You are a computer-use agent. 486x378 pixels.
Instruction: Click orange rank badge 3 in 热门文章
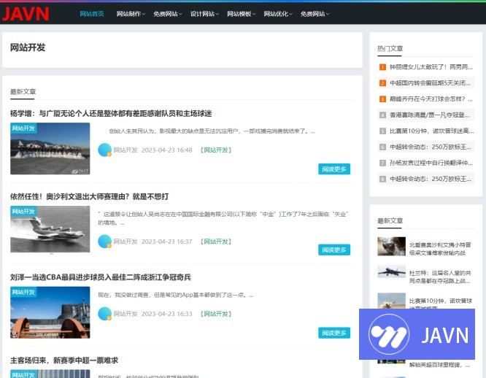pyautogui.click(x=383, y=99)
